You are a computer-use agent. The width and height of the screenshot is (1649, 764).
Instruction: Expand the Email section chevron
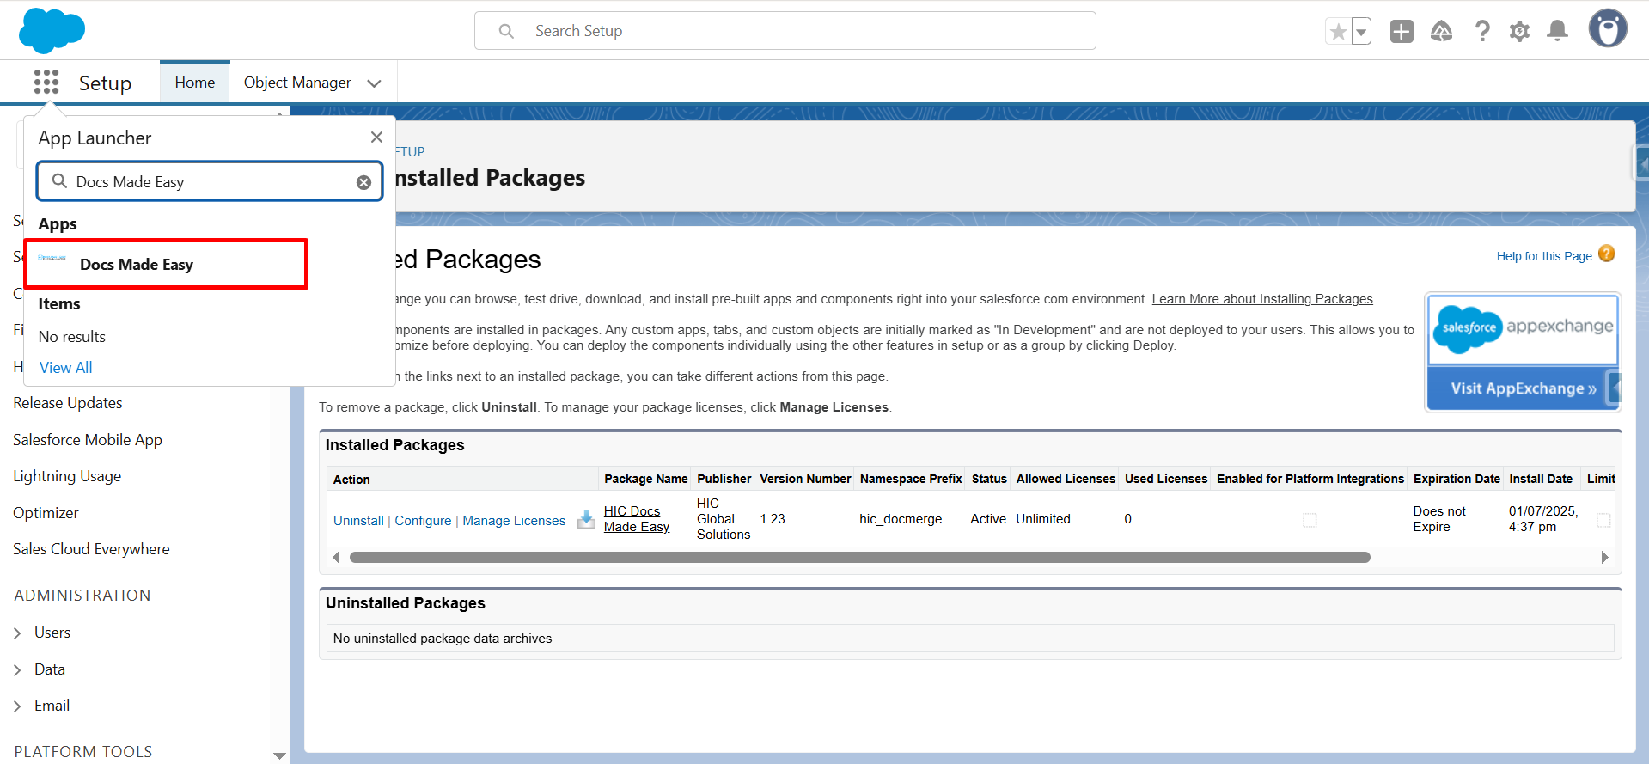17,706
